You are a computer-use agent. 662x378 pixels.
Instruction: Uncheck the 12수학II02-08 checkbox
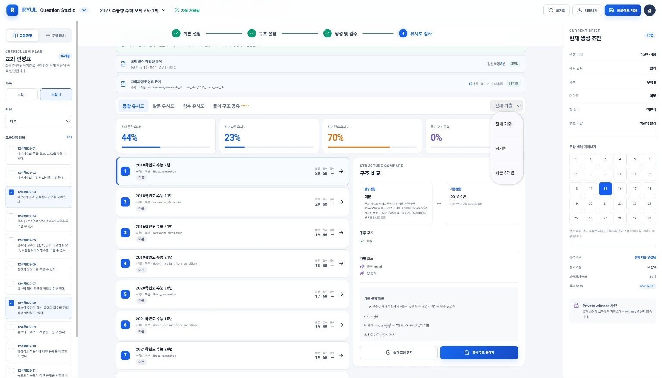coord(11,303)
